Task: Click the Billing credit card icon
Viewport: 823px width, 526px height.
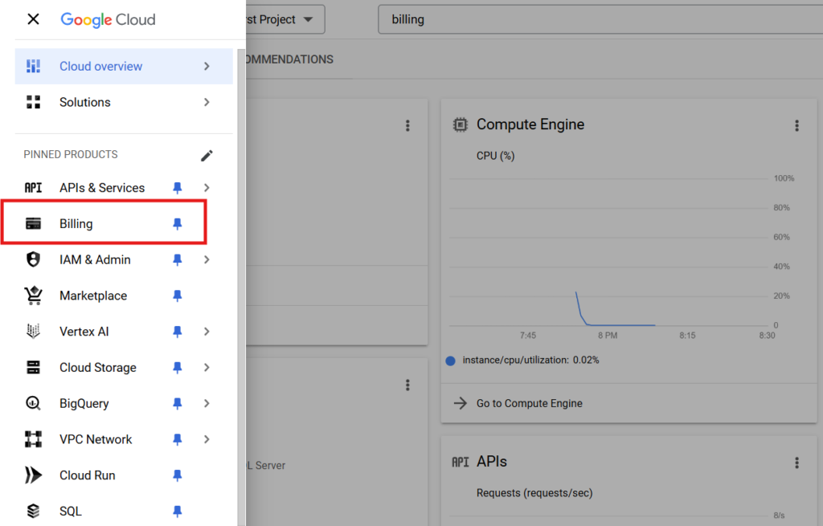Action: click(33, 224)
